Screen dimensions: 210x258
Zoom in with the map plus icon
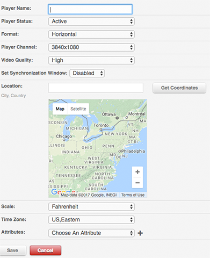pyautogui.click(x=137, y=172)
